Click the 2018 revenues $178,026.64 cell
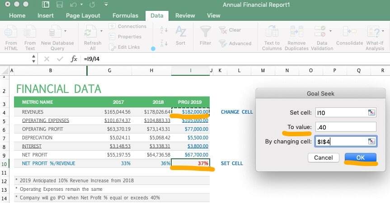 pos(151,112)
